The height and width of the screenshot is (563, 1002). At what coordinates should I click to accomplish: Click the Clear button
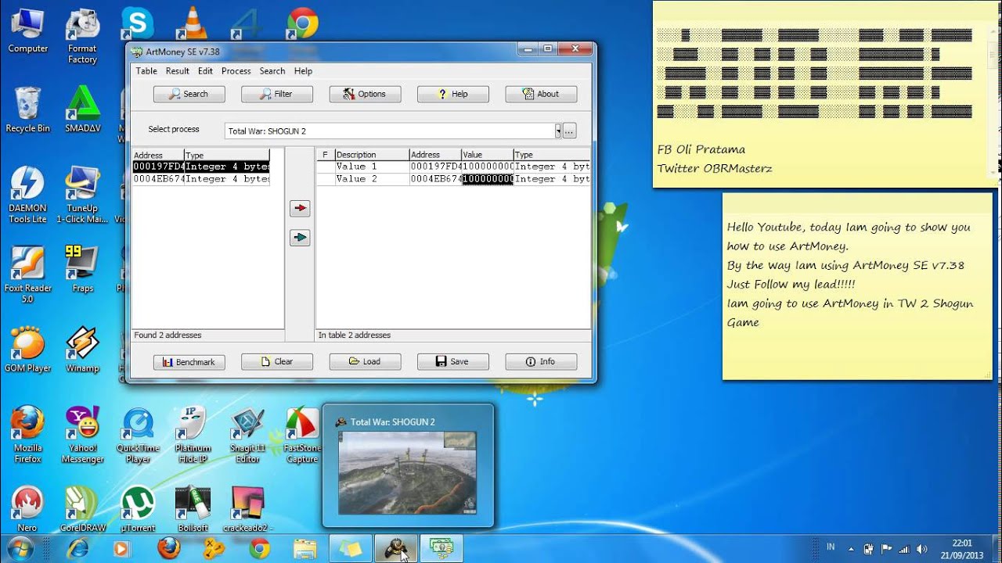[277, 362]
